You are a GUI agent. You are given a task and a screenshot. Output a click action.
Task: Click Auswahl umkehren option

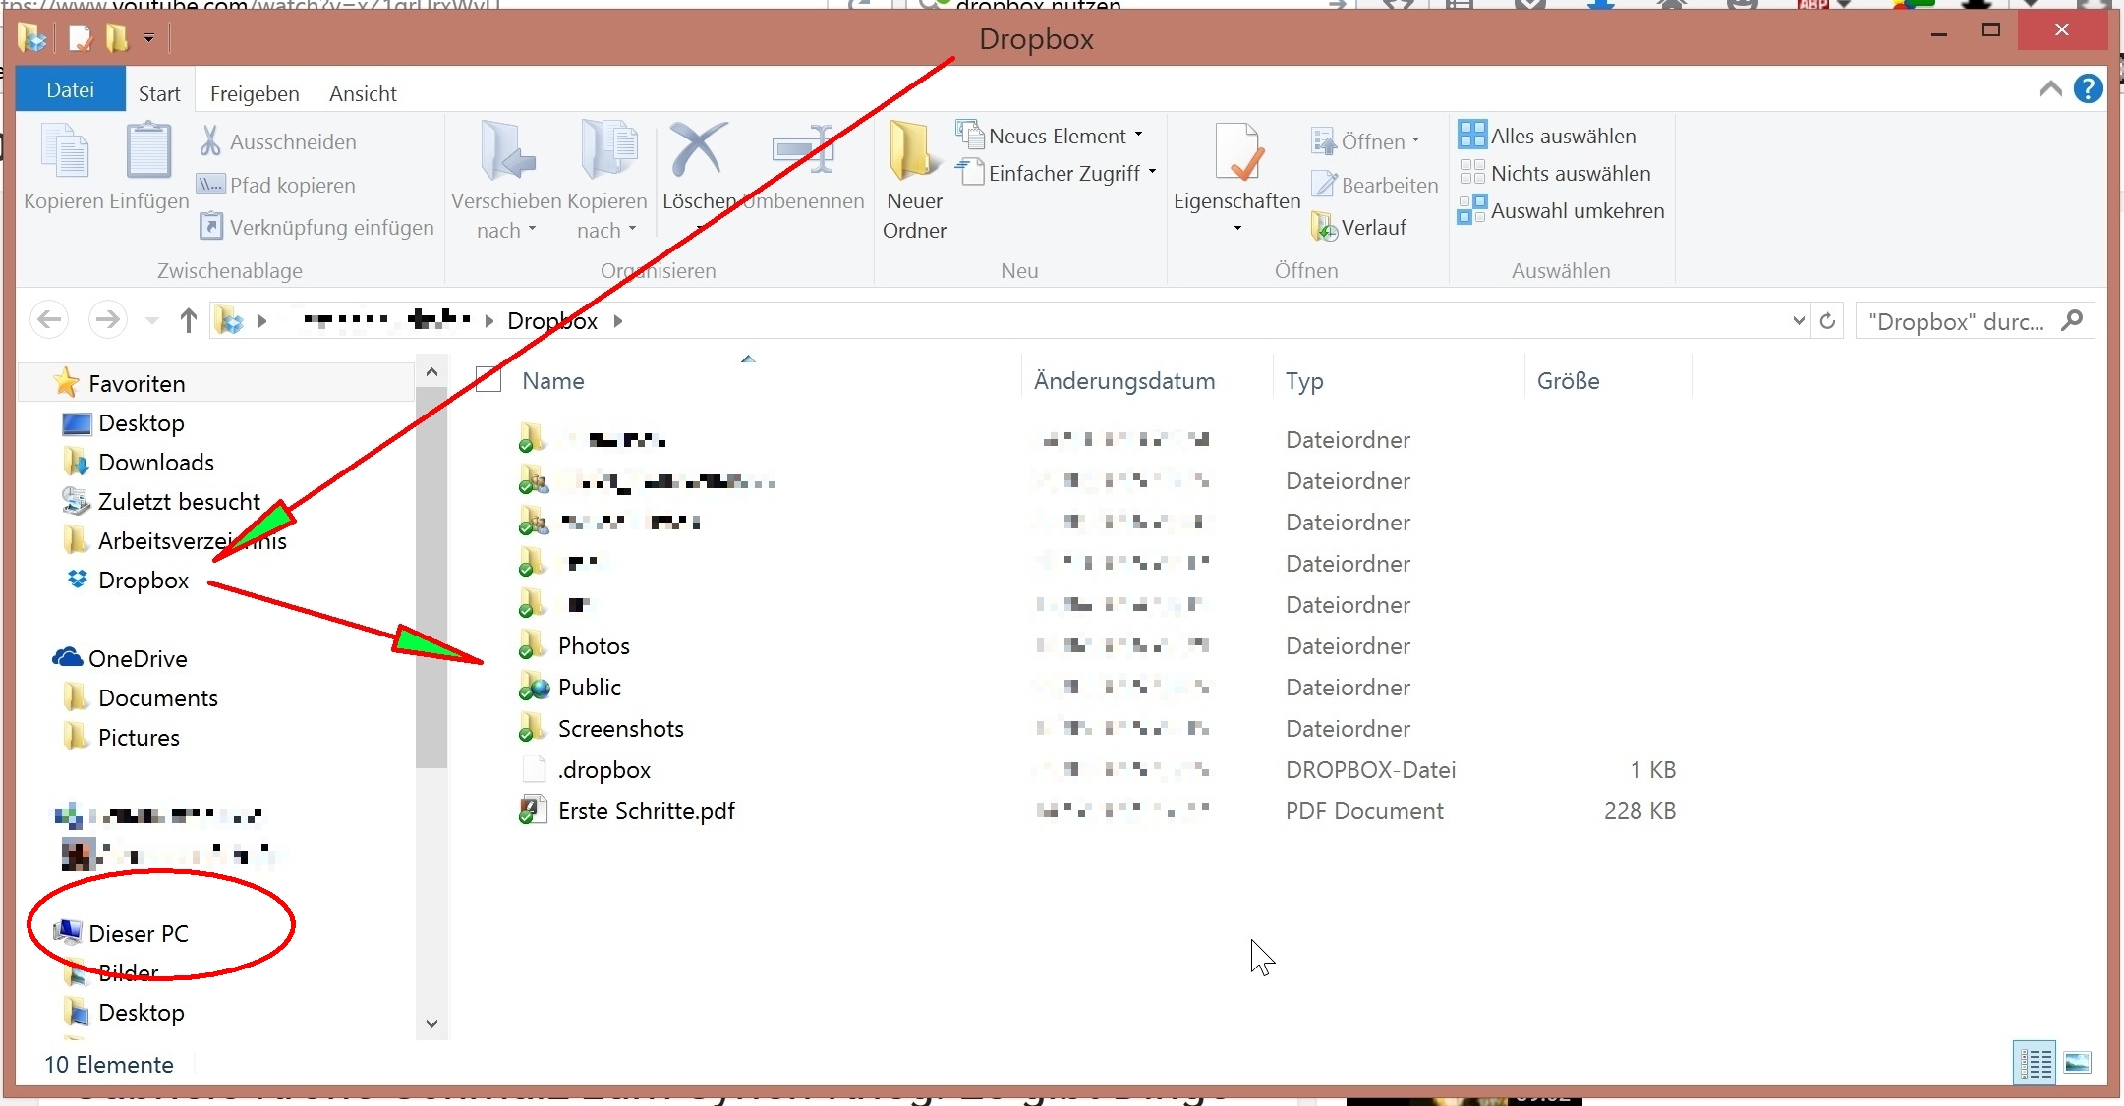tap(1576, 211)
